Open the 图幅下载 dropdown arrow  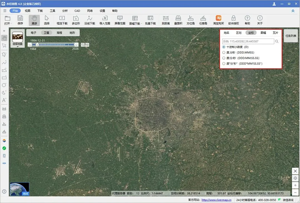click(141, 24)
